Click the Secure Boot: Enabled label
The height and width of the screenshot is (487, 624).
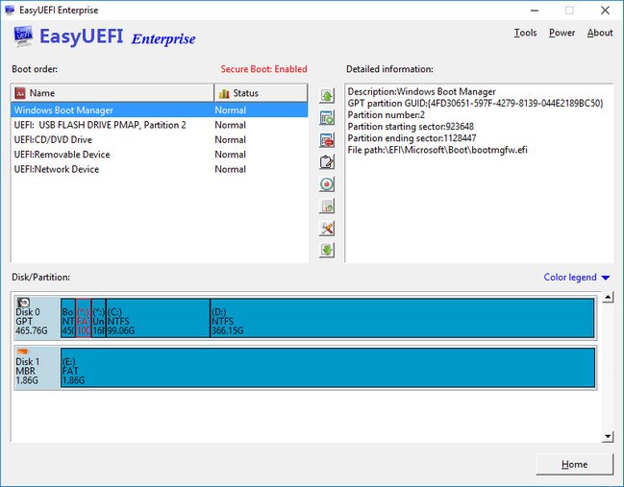pos(263,69)
